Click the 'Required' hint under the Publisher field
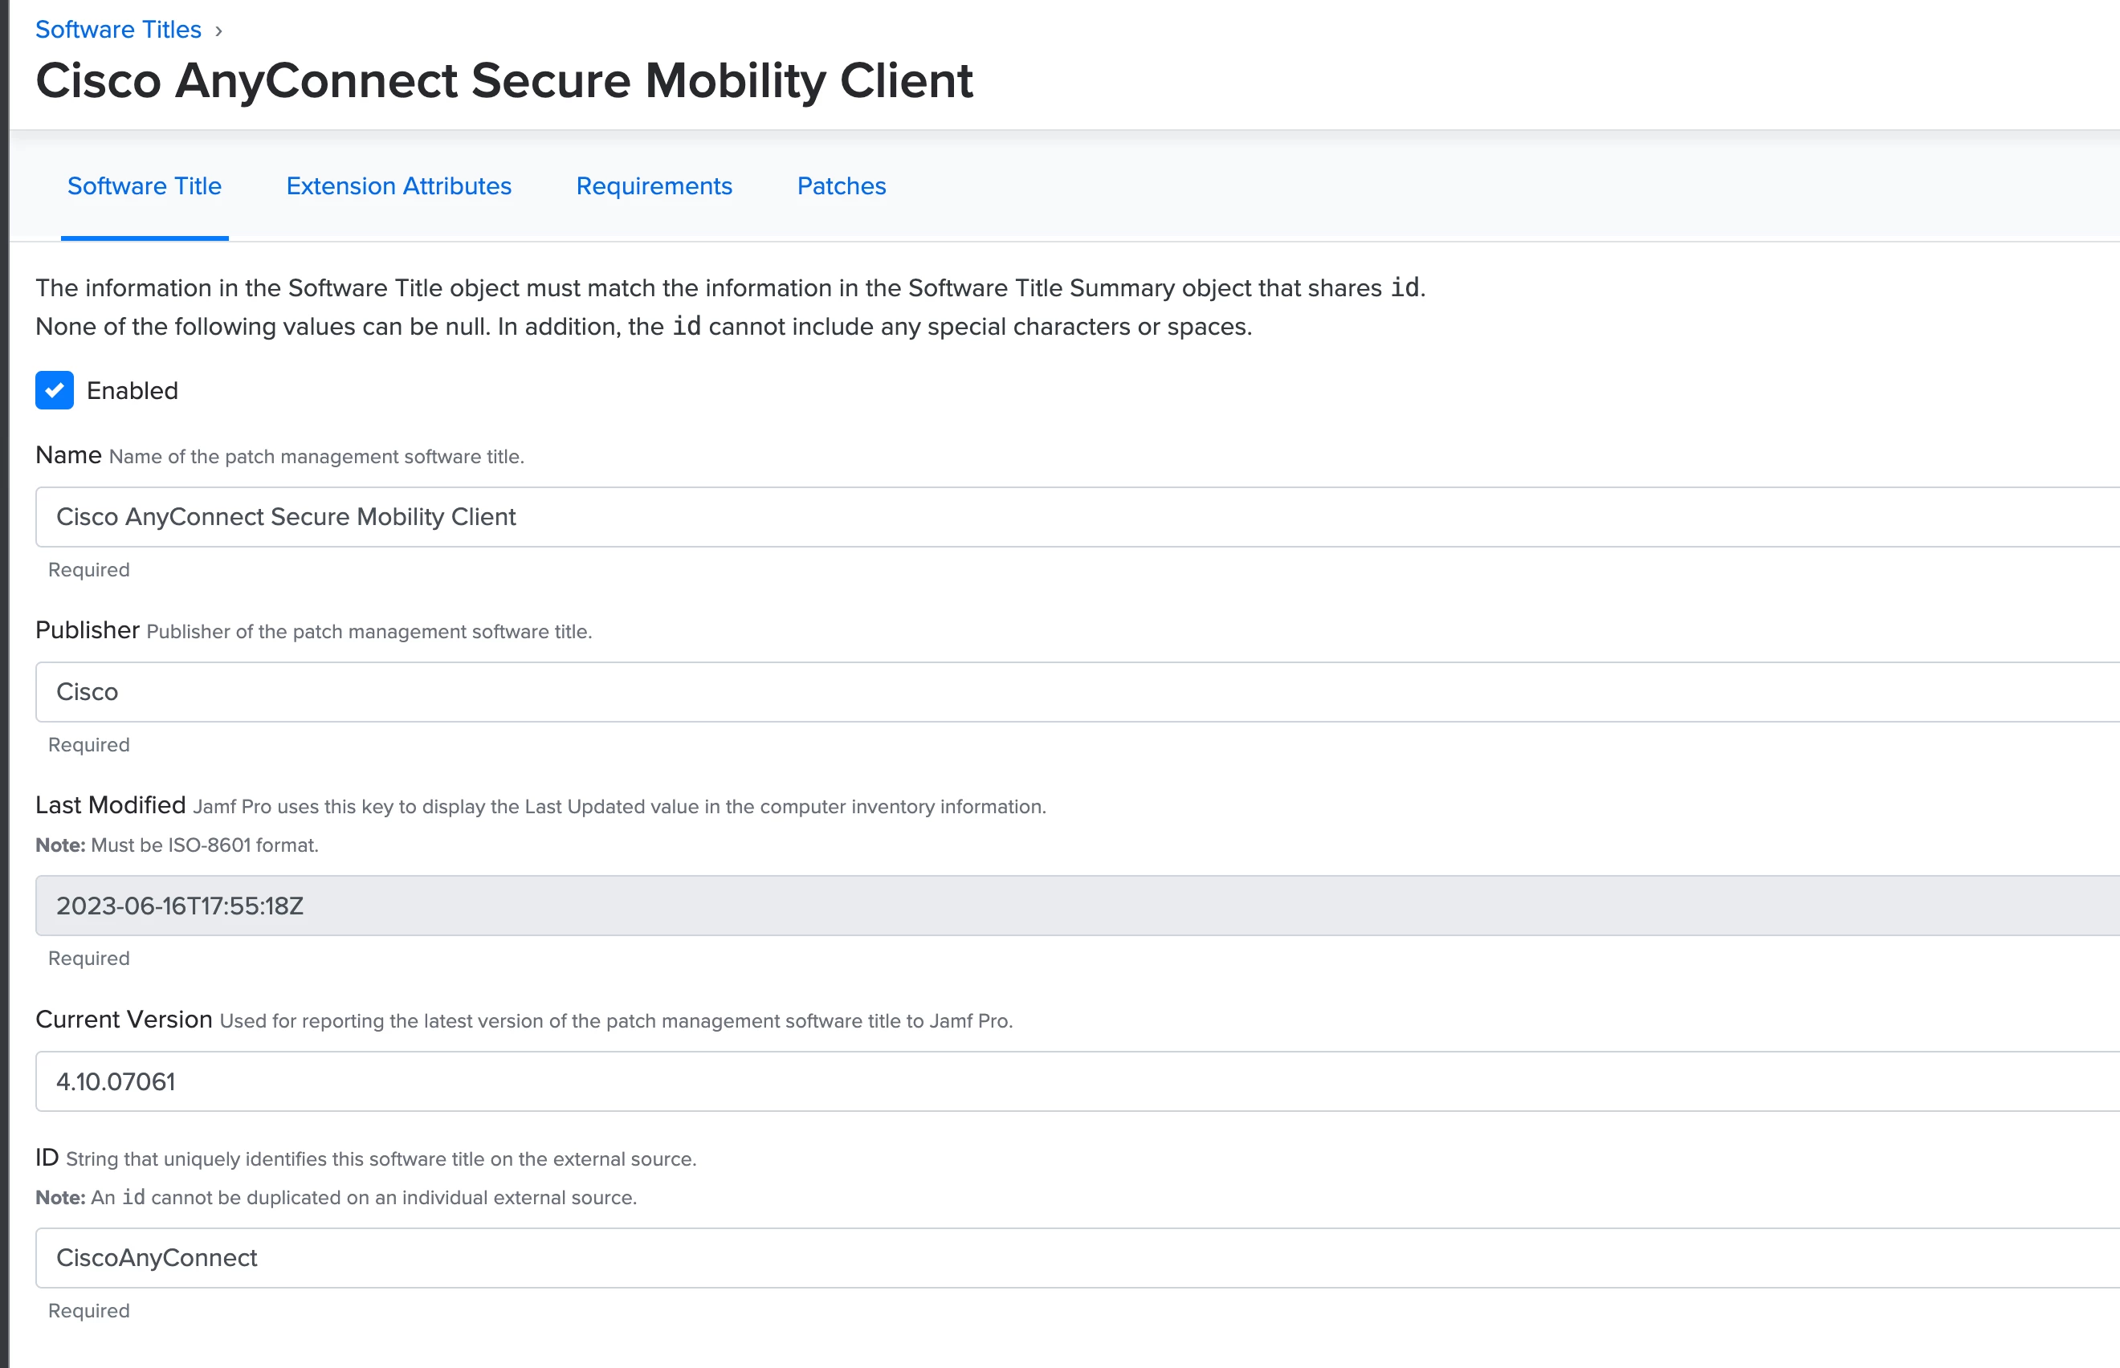Screen dimensions: 2120x1368 pos(89,745)
